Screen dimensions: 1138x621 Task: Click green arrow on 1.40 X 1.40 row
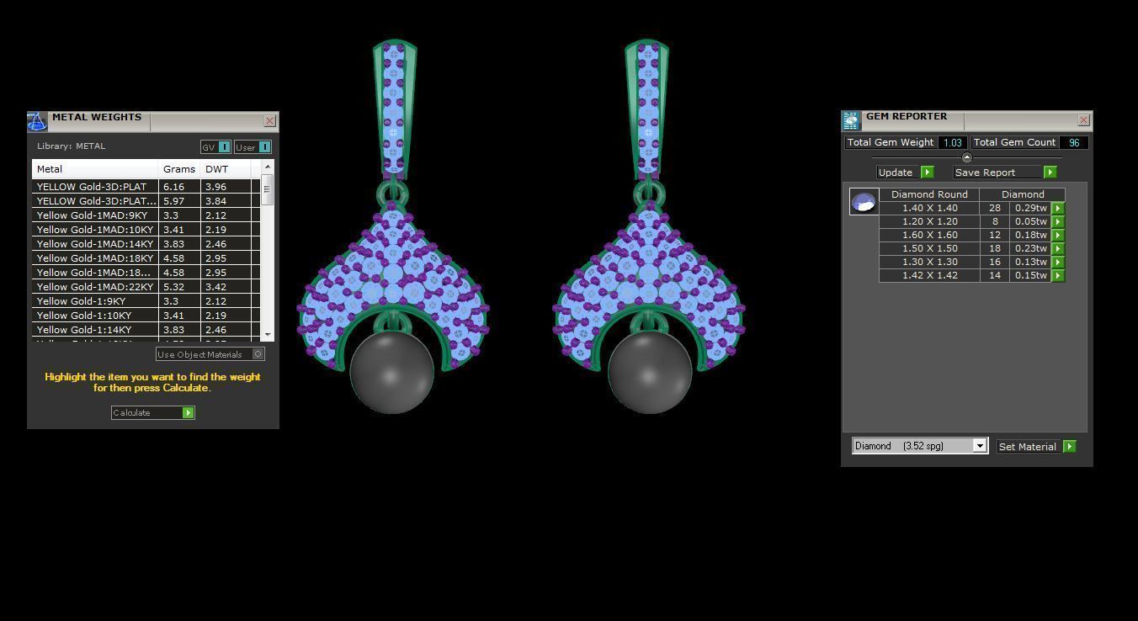1058,208
